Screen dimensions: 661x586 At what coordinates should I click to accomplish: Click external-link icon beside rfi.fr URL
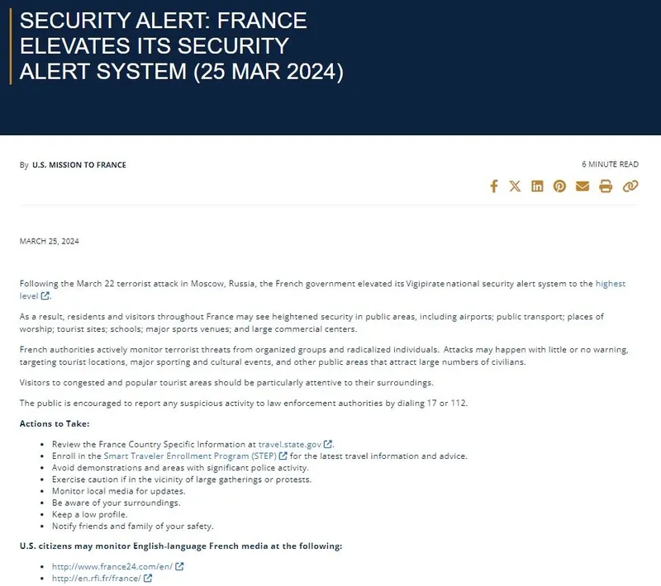148,578
